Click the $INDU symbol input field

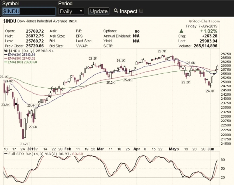[x=29, y=11]
